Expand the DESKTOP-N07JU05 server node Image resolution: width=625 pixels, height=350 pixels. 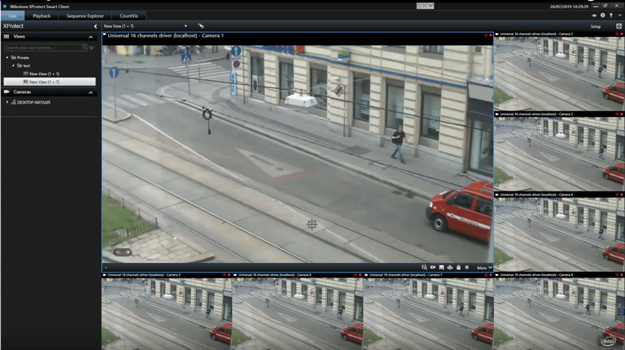click(7, 102)
